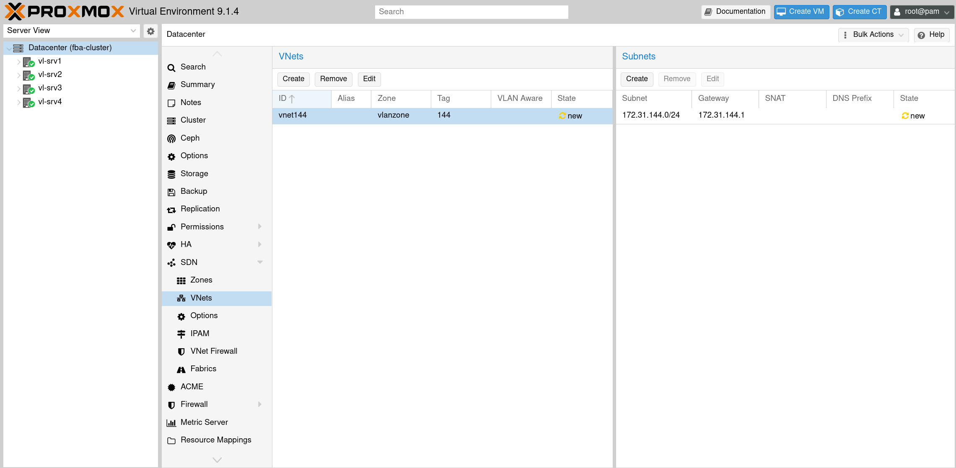
Task: Open tree settings gear icon
Action: (150, 31)
